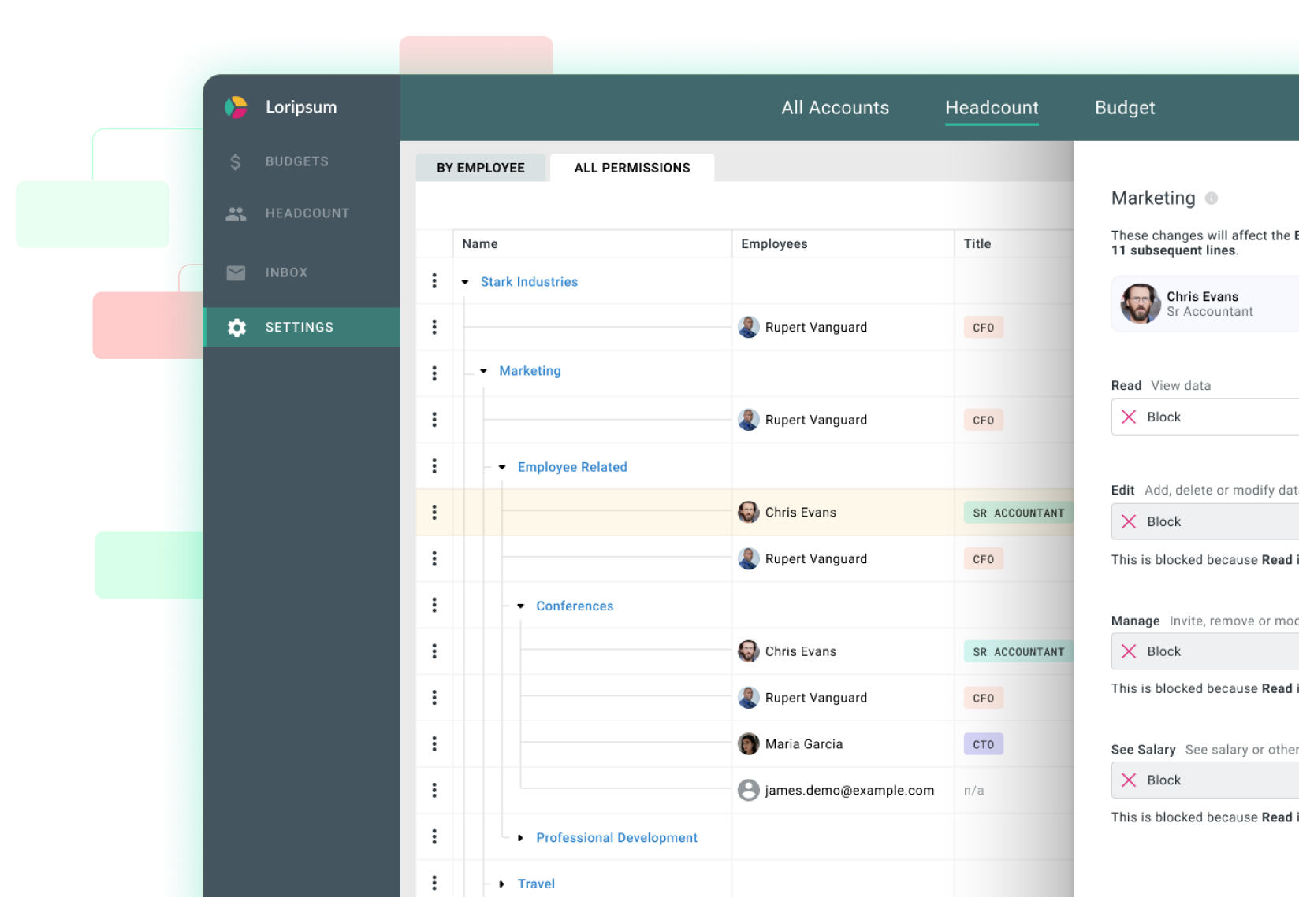Open the kebab menu on Chris Evans highlighted row
This screenshot has height=897, width=1299.
pos(434,512)
